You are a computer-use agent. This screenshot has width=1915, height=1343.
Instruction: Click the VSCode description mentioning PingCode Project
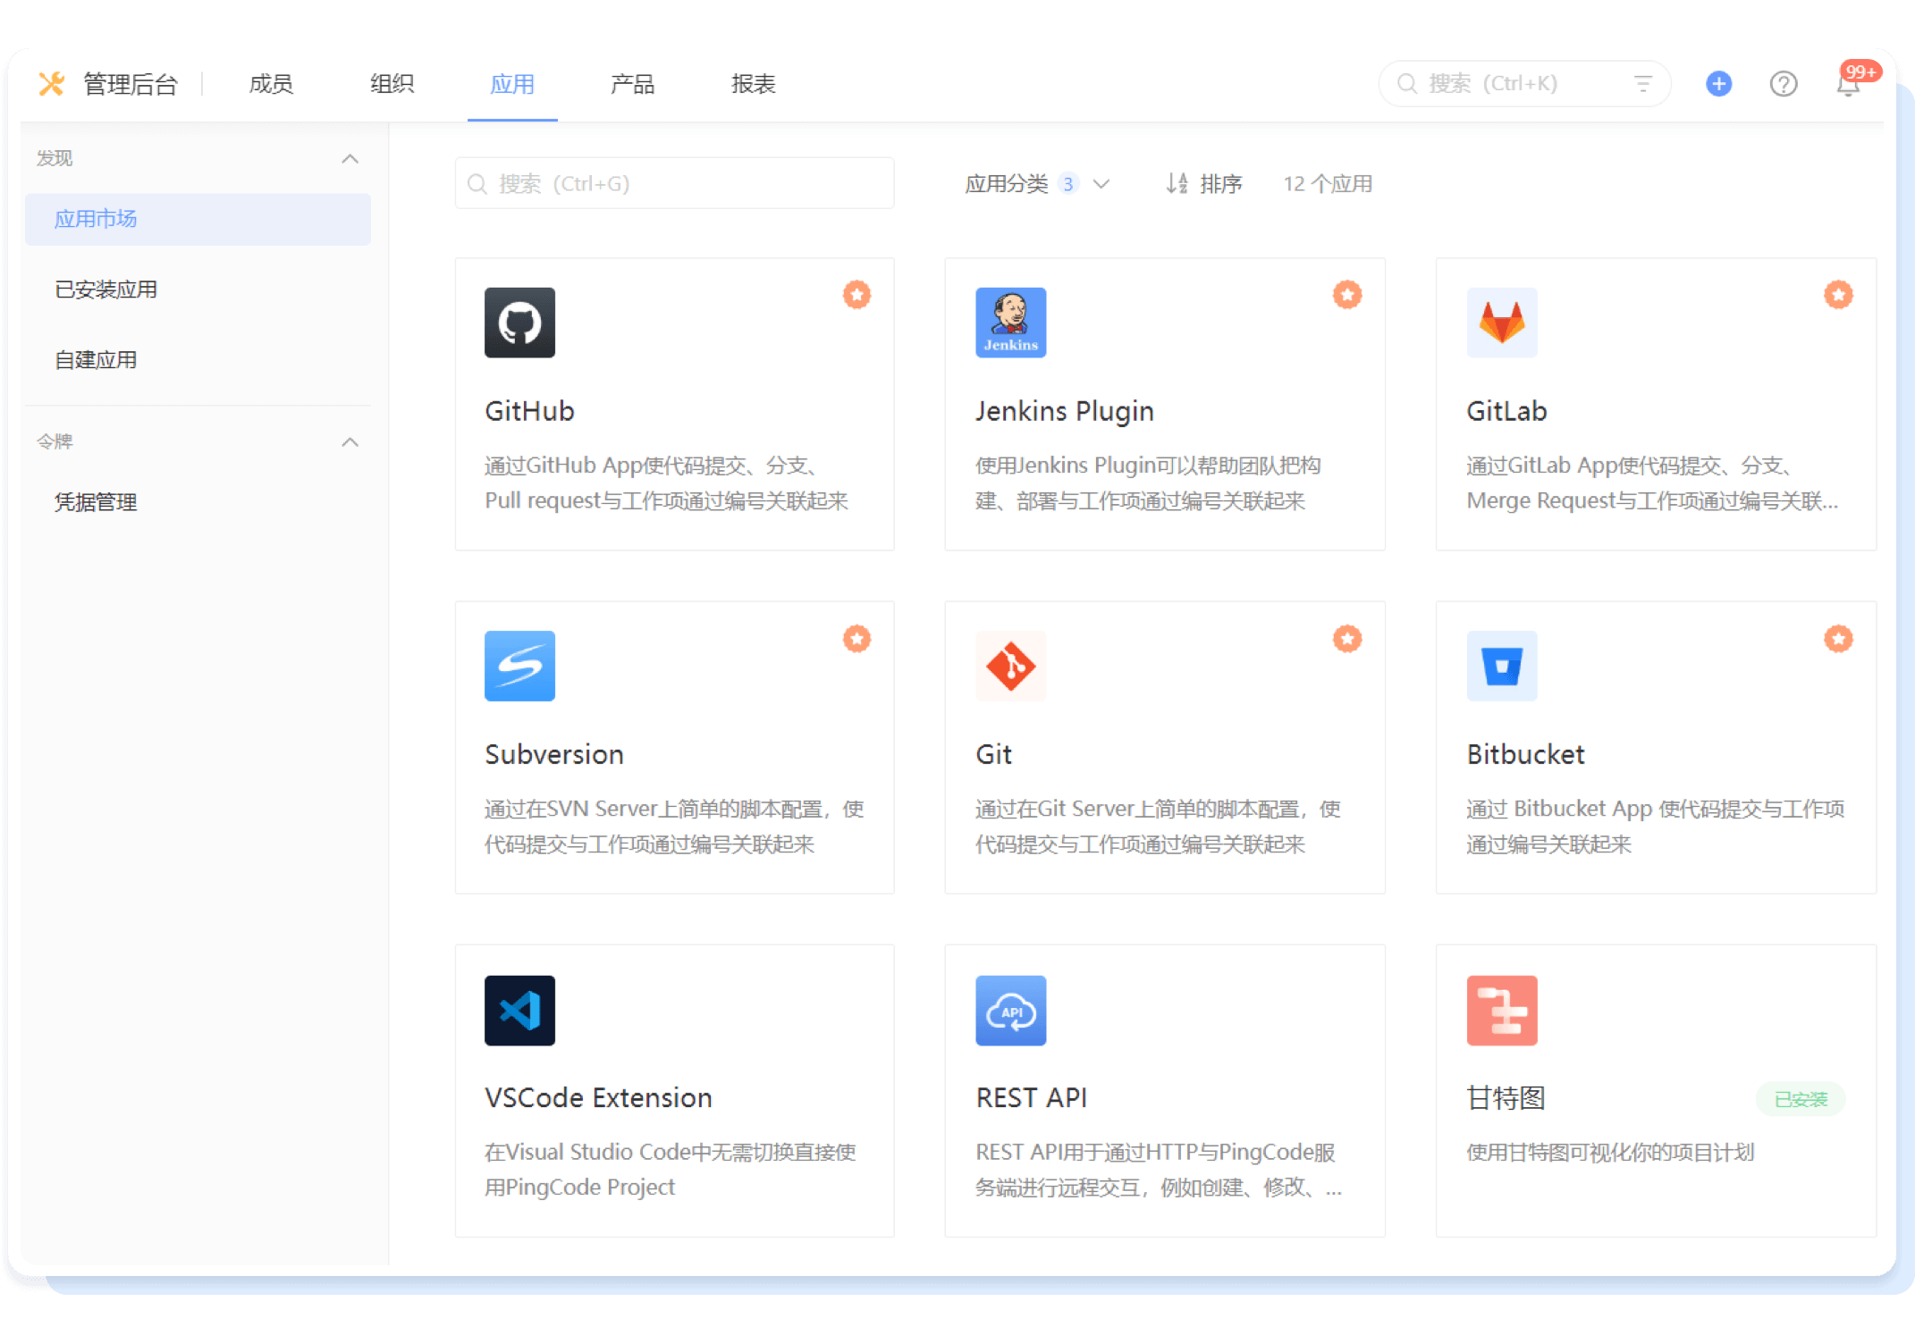(x=671, y=1170)
